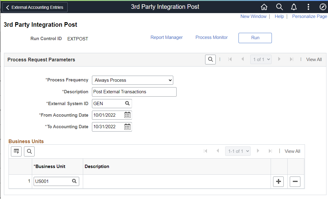This screenshot has width=328, height=199.
Task: Open the Actions List three-dot icon
Action: coord(308,7)
